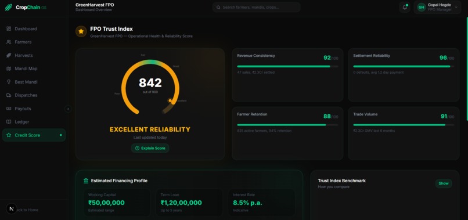Click the Ledger book icon
The image size is (468, 220).
pyautogui.click(x=9, y=122)
